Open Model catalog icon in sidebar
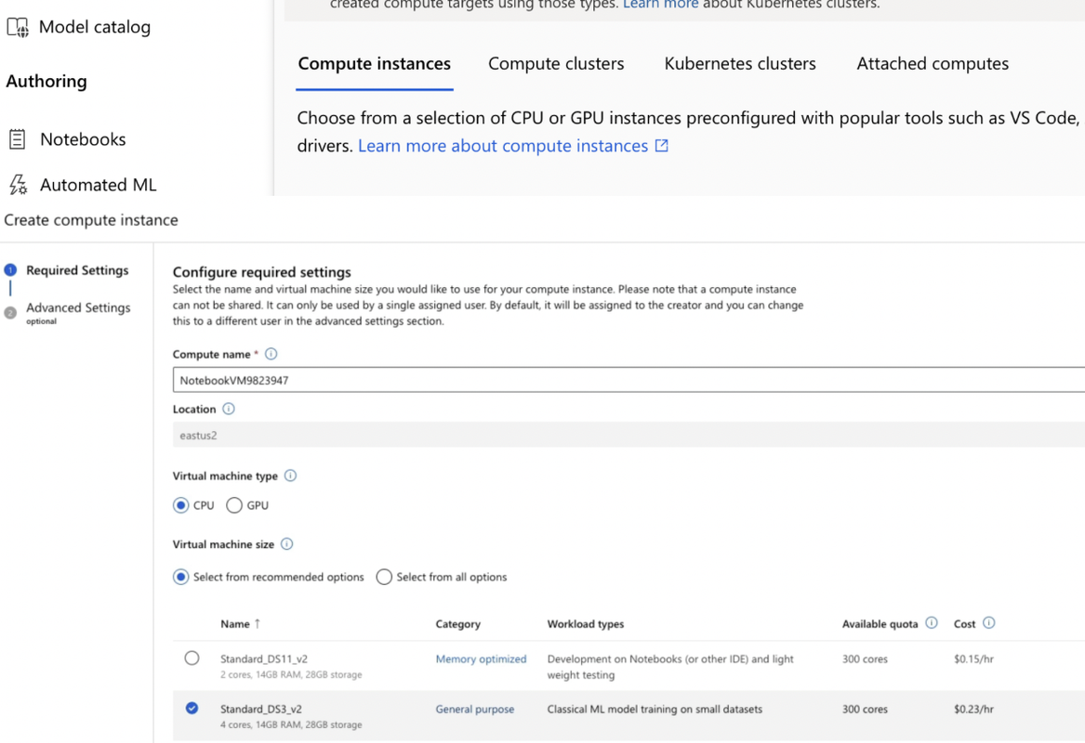Viewport: 1085px width, 743px height. point(18,27)
